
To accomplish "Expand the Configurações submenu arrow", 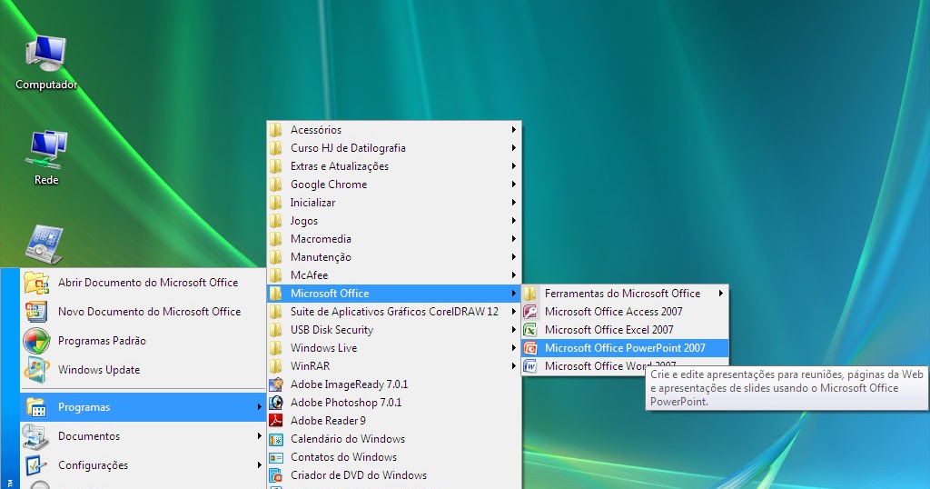I will pos(259,465).
